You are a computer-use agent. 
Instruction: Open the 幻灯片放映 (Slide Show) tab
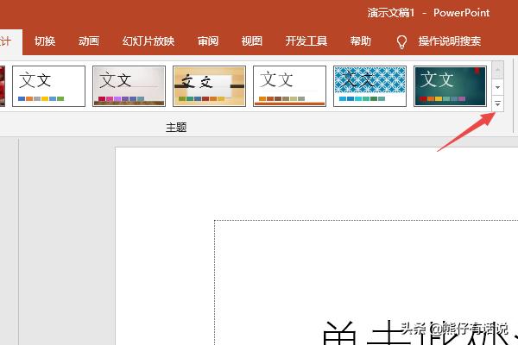[x=148, y=41]
